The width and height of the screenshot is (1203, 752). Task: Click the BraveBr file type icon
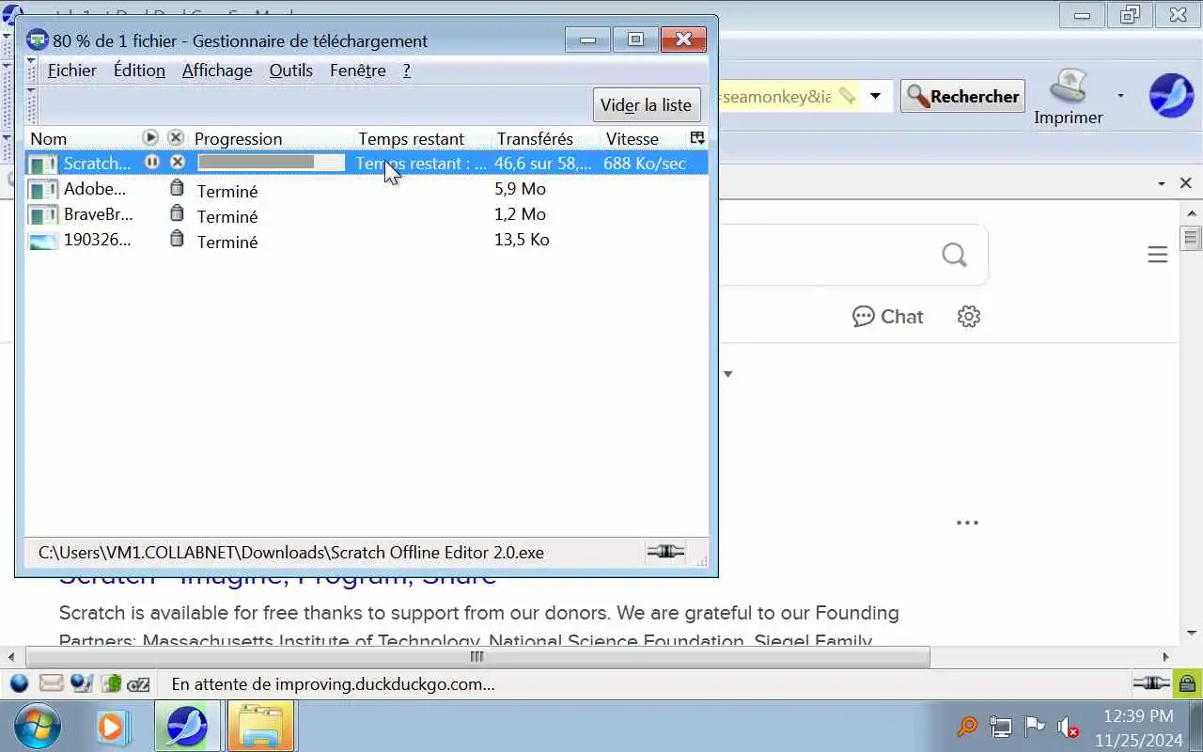coord(42,214)
